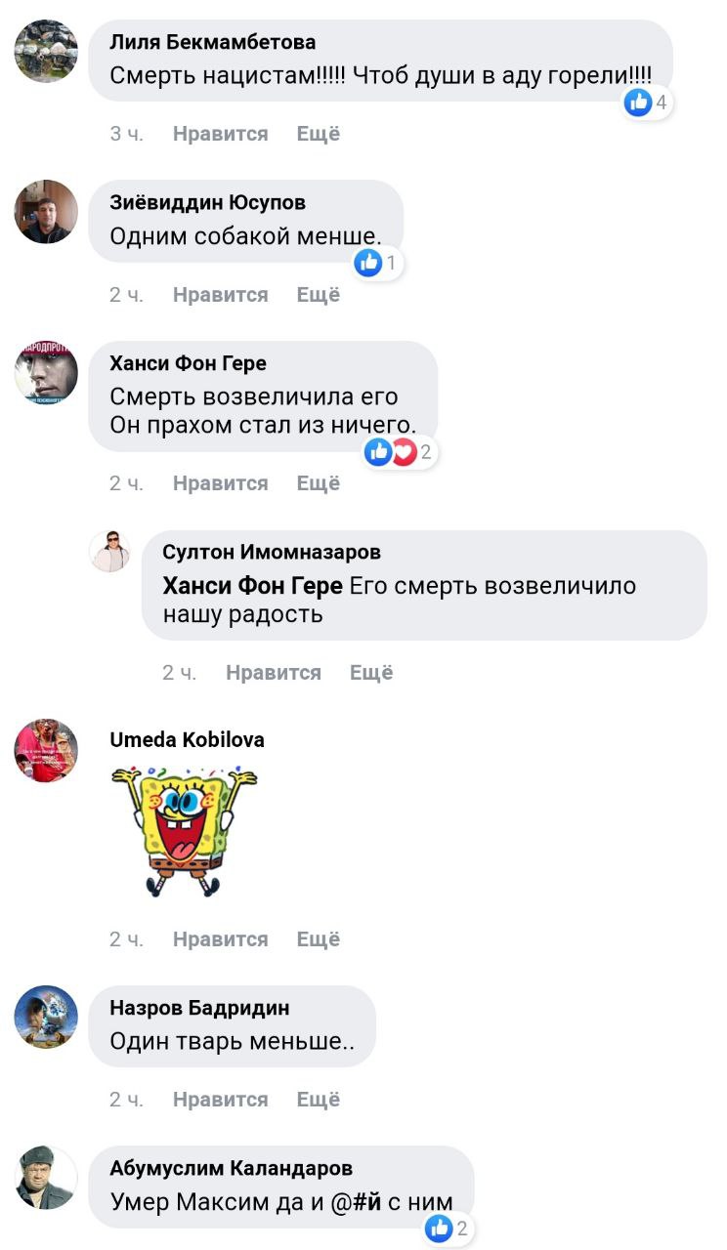This screenshot has width=727, height=1250.
Task: Open the Ханси Фон Гере mention inside the reply
Action: (253, 586)
